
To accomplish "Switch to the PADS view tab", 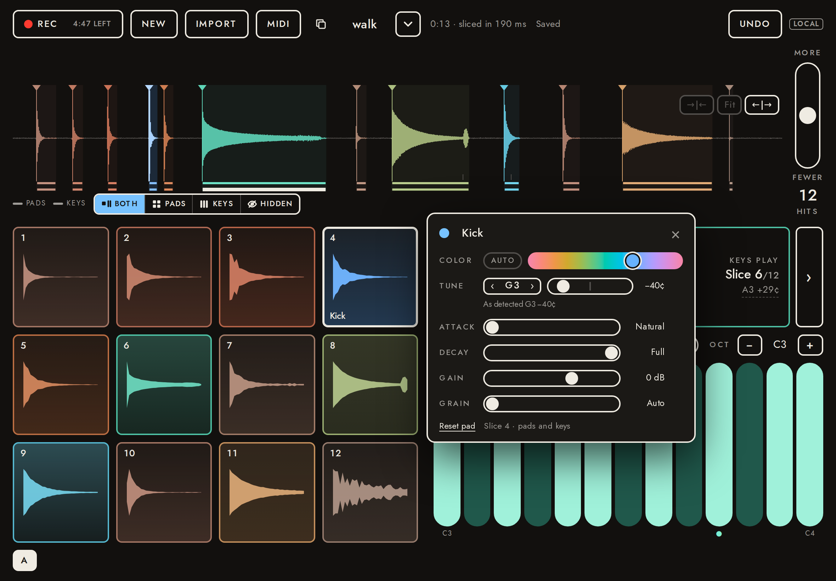I will coord(169,204).
